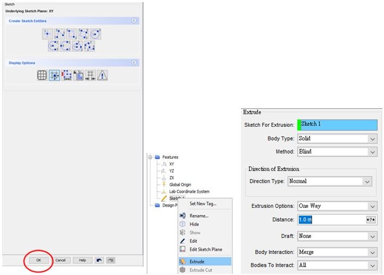The width and height of the screenshot is (384, 275).
Task: Select the polyline sketch tool
Action: 60,34
